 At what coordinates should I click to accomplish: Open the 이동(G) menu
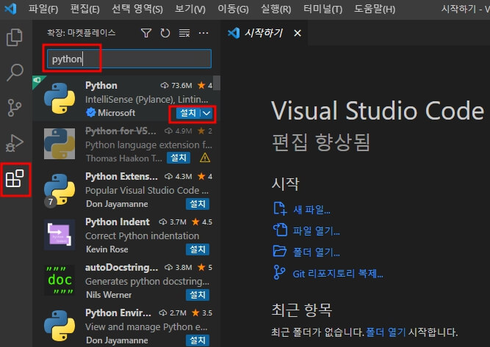[x=233, y=9]
